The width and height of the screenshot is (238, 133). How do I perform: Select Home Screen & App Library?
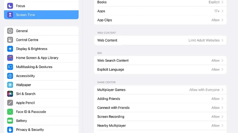tap(41, 58)
